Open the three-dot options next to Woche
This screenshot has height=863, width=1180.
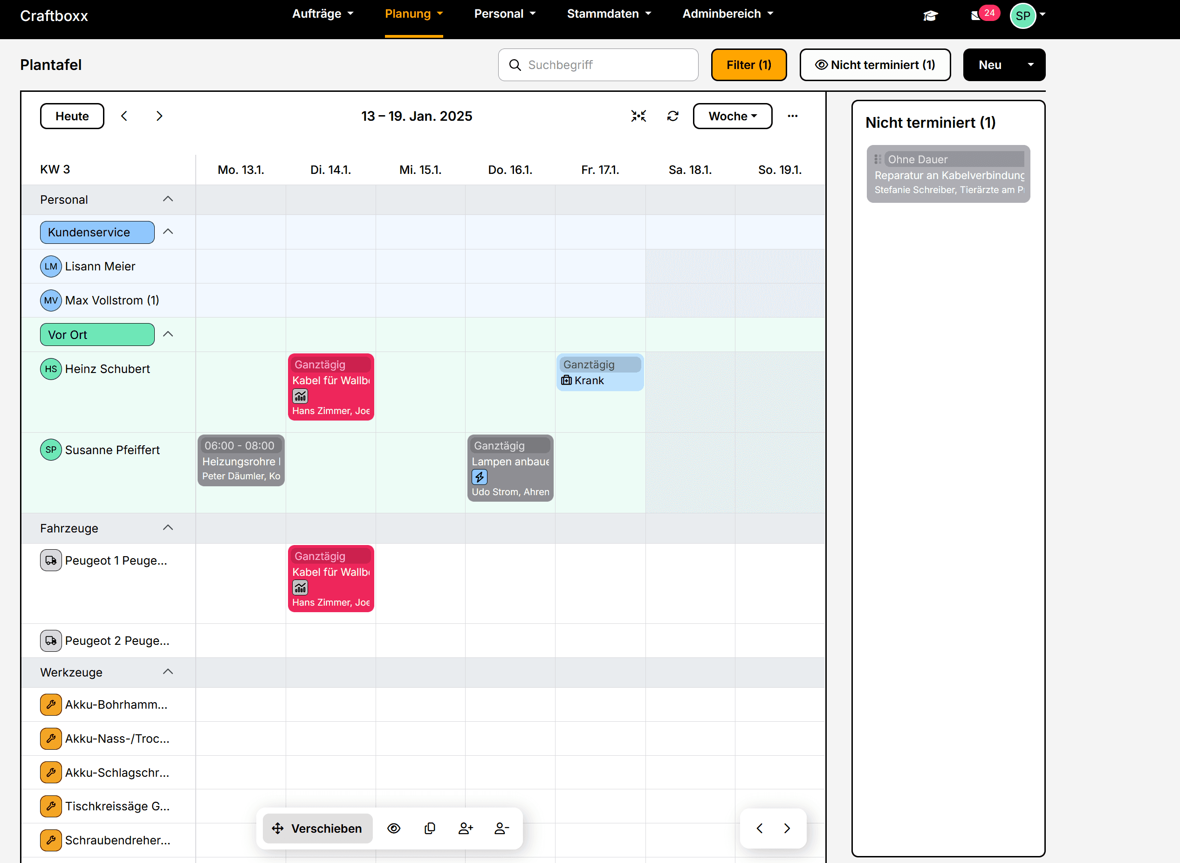[793, 116]
